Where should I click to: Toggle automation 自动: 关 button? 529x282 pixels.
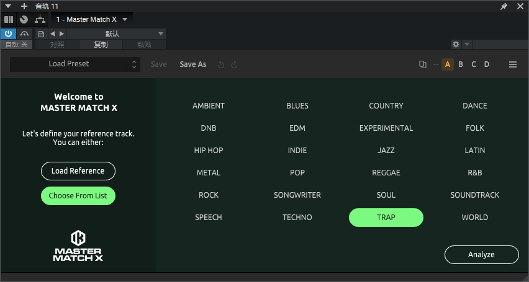[x=17, y=45]
